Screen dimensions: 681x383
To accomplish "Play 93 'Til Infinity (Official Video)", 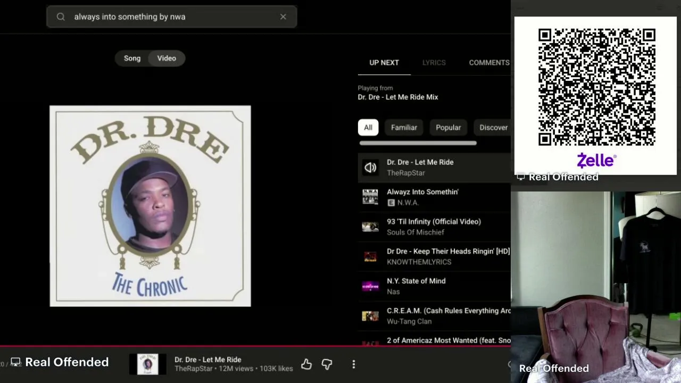I will point(434,227).
